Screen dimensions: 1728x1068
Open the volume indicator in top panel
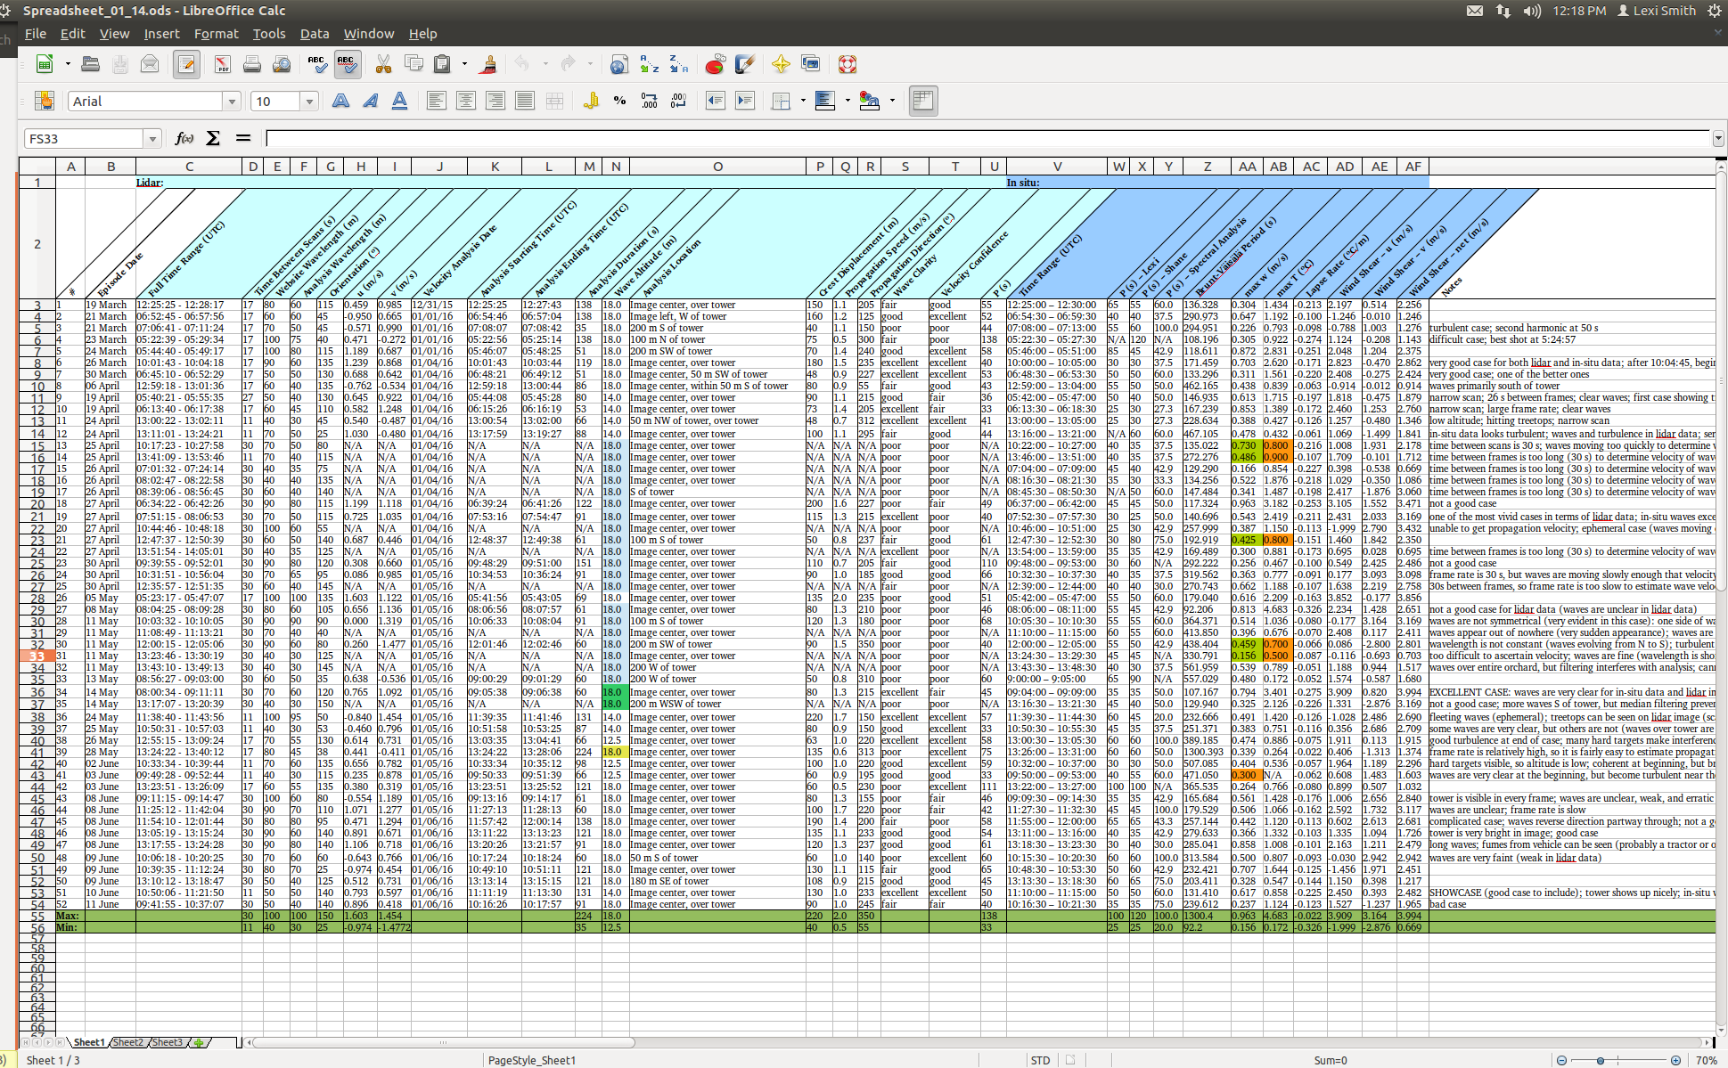click(x=1532, y=11)
